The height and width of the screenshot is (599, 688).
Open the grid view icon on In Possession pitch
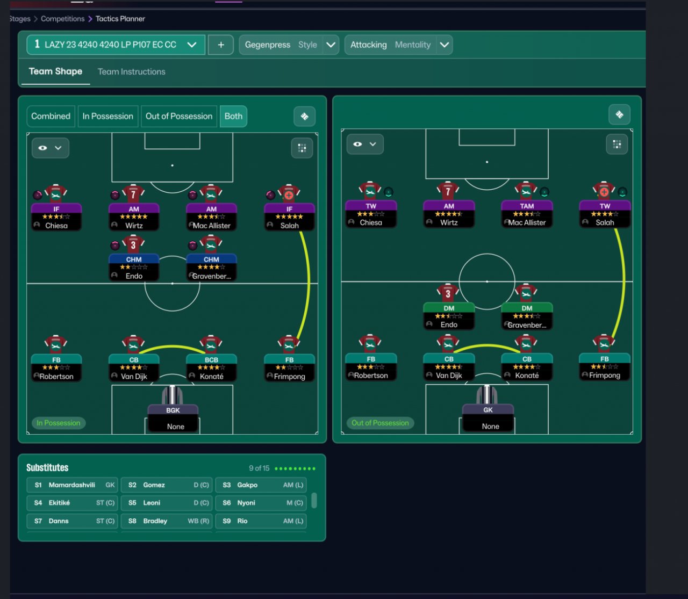tap(302, 148)
